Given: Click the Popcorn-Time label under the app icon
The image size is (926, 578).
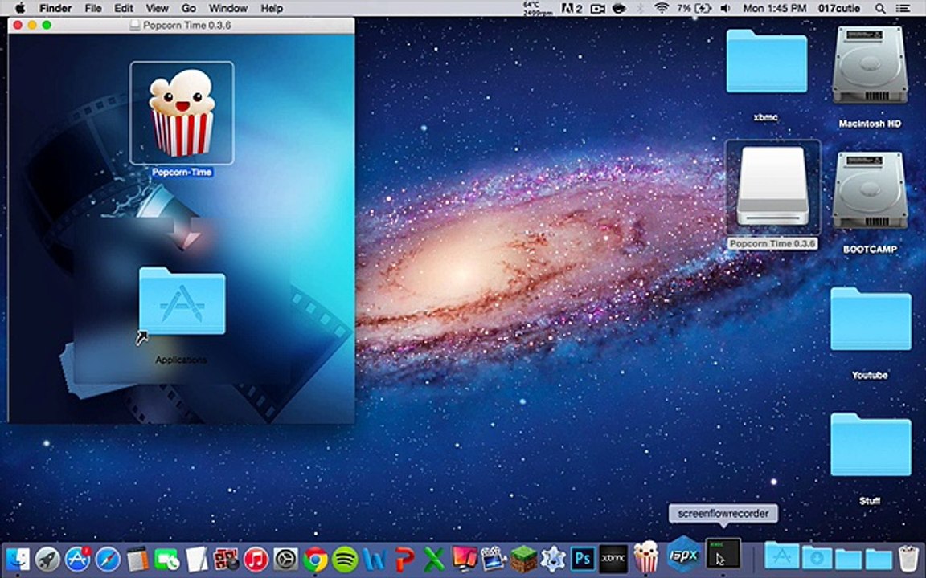Looking at the screenshot, I should coord(182,173).
